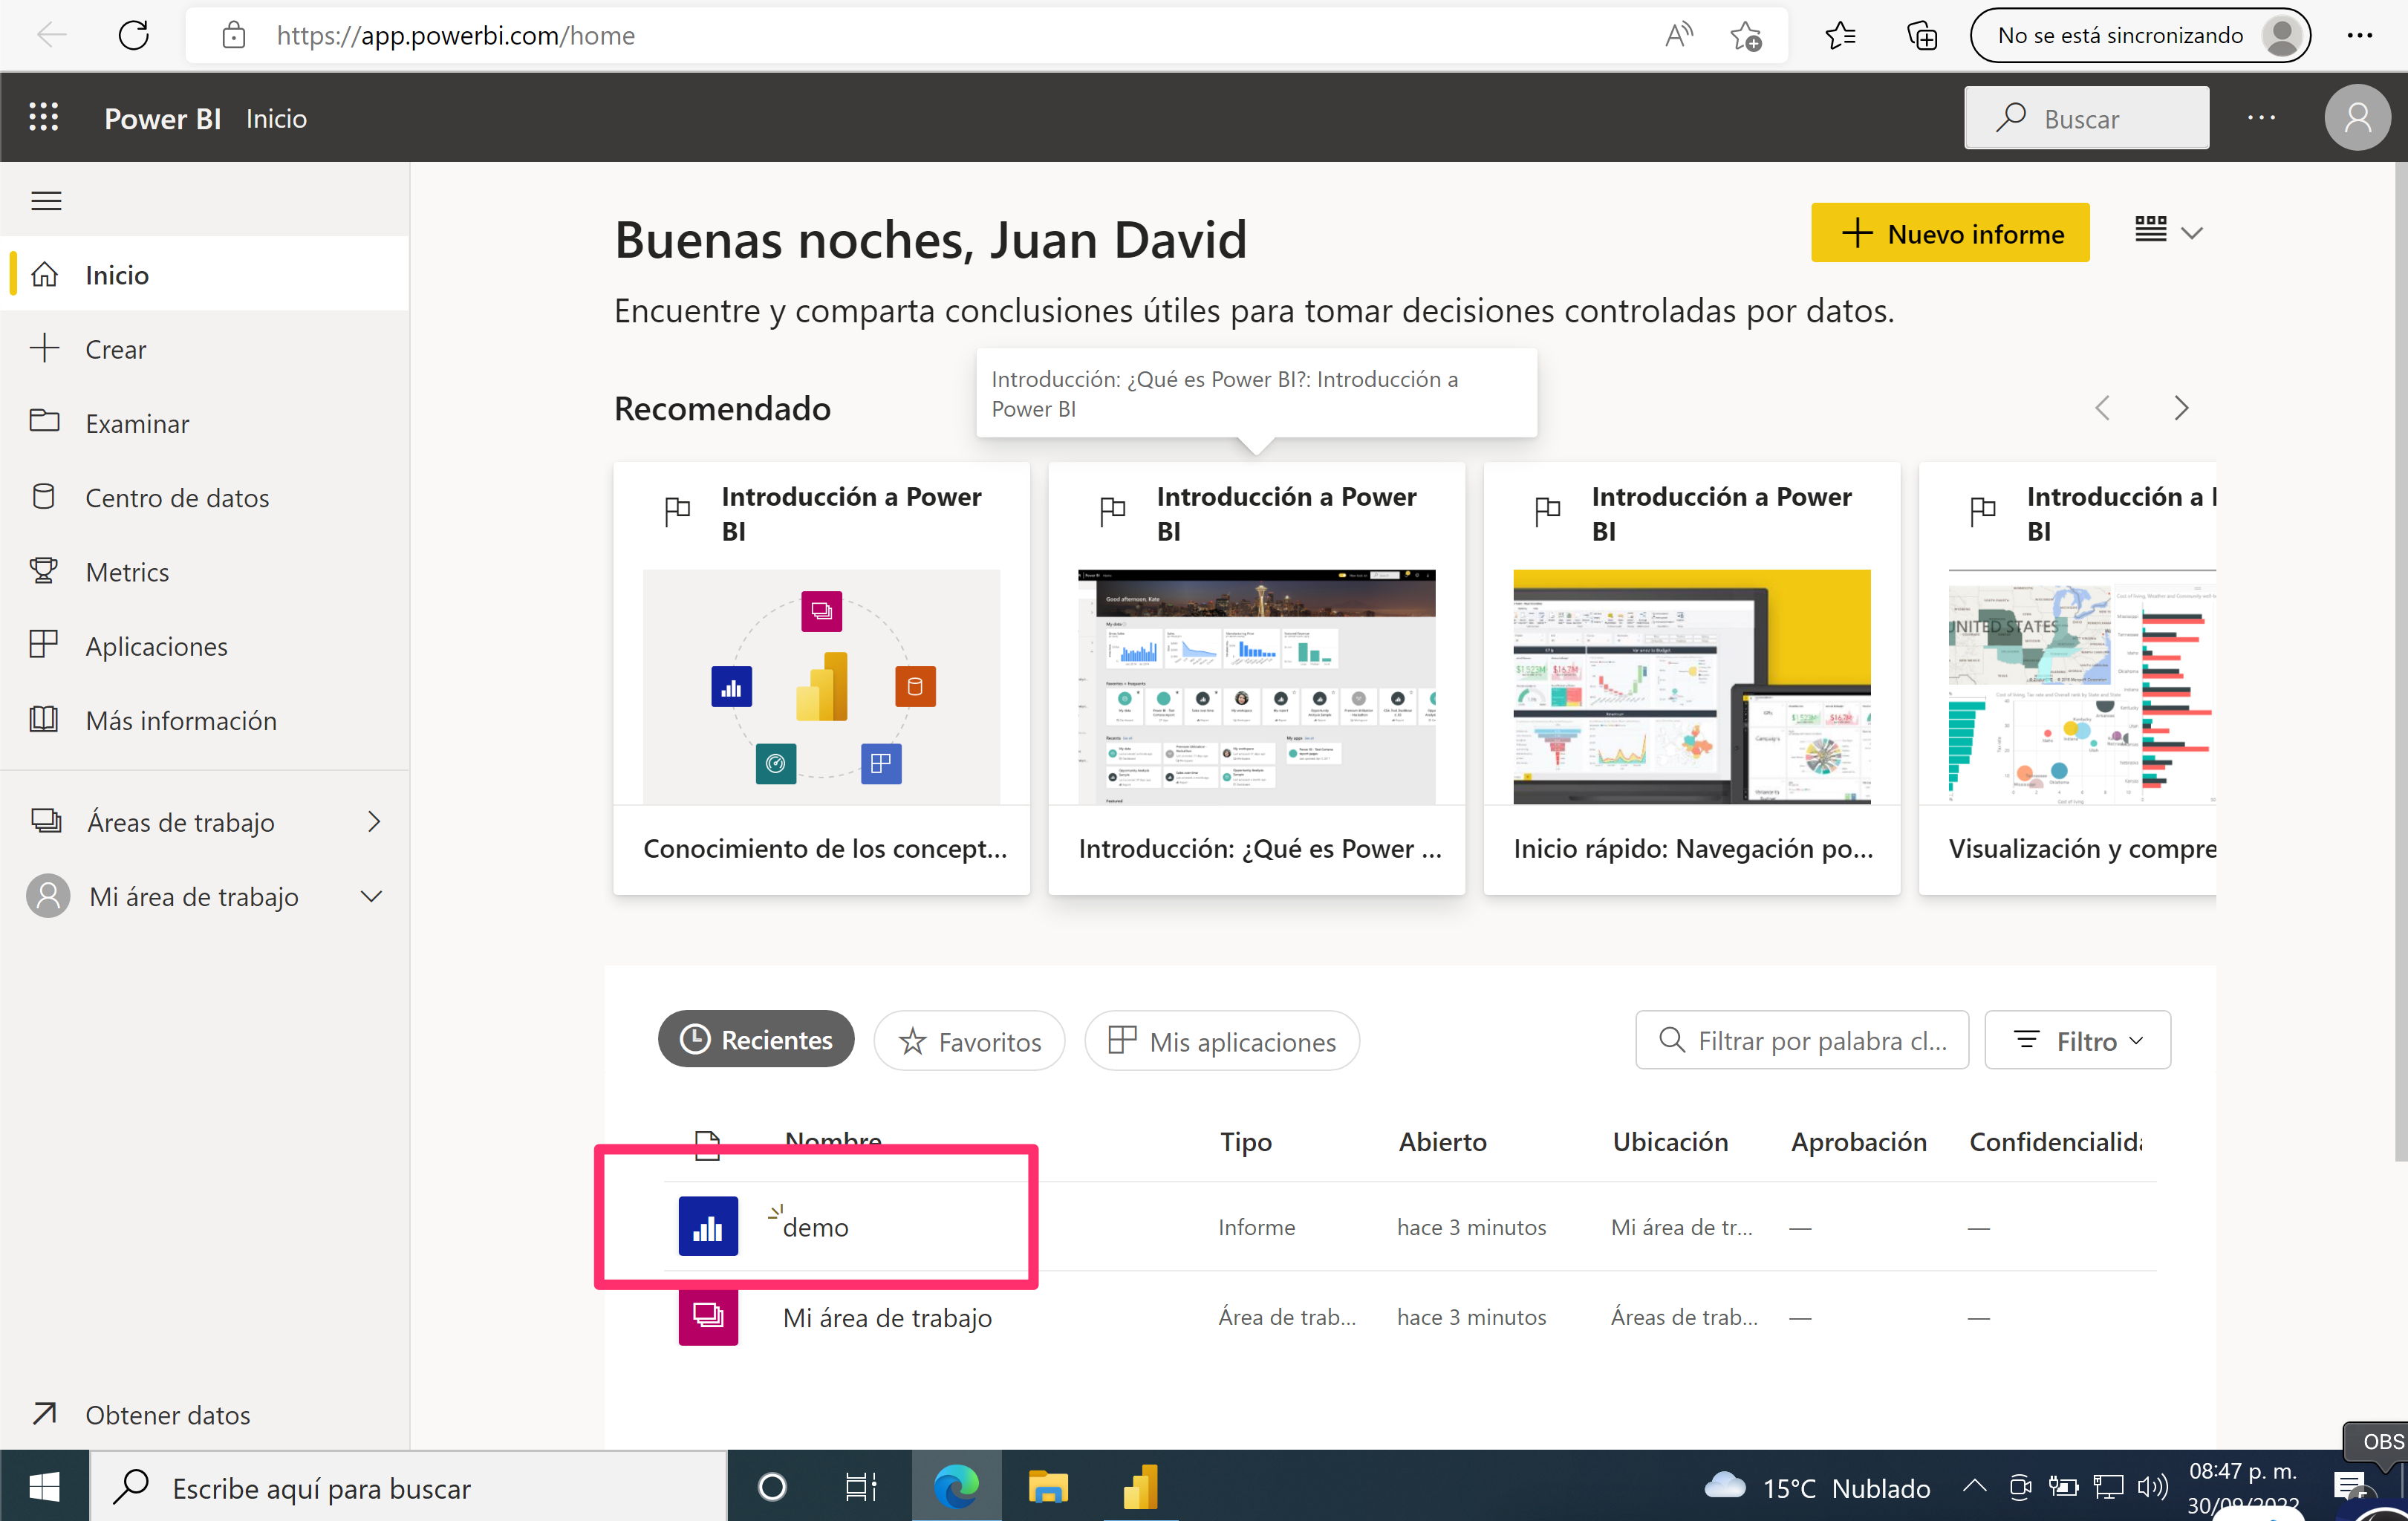2408x1521 pixels.
Task: Click the Power BI title in header
Action: (162, 118)
